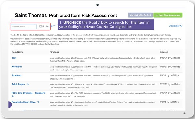The image size is (195, 119).
Task: Open About Go-No Go Tool
Action: (x=140, y=15)
